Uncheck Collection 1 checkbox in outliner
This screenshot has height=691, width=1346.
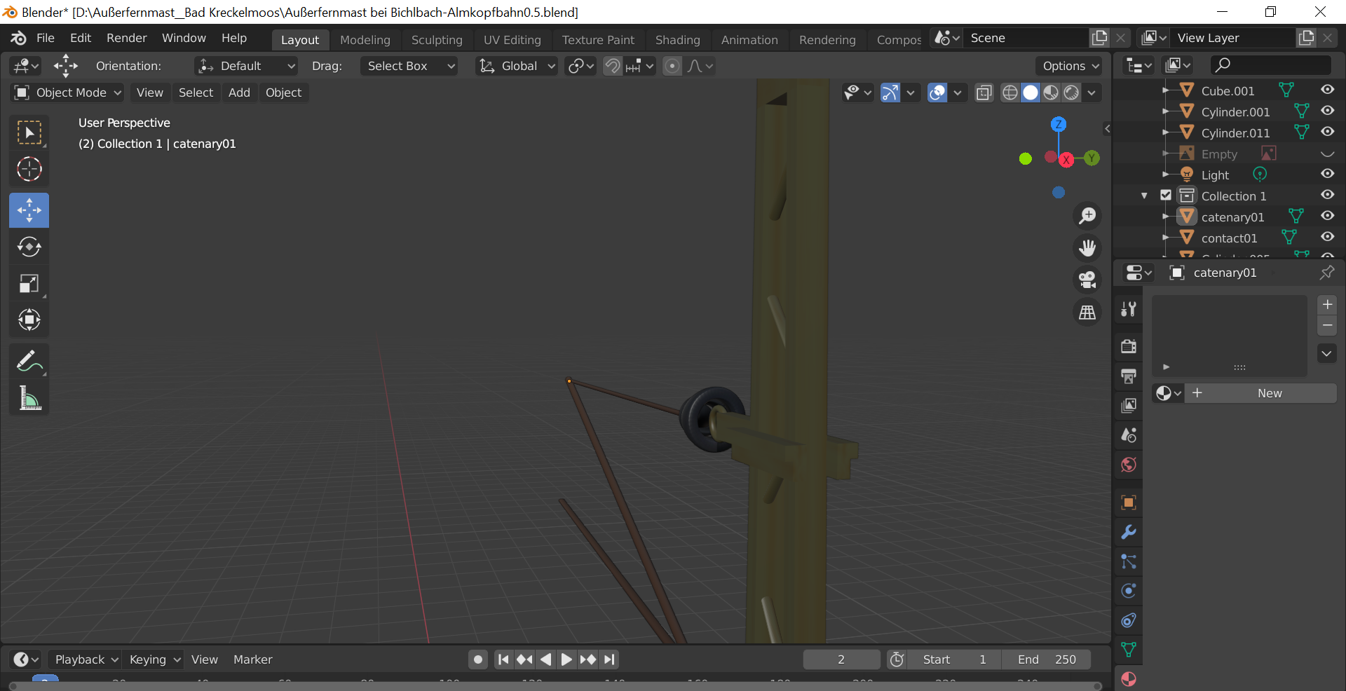click(1166, 196)
